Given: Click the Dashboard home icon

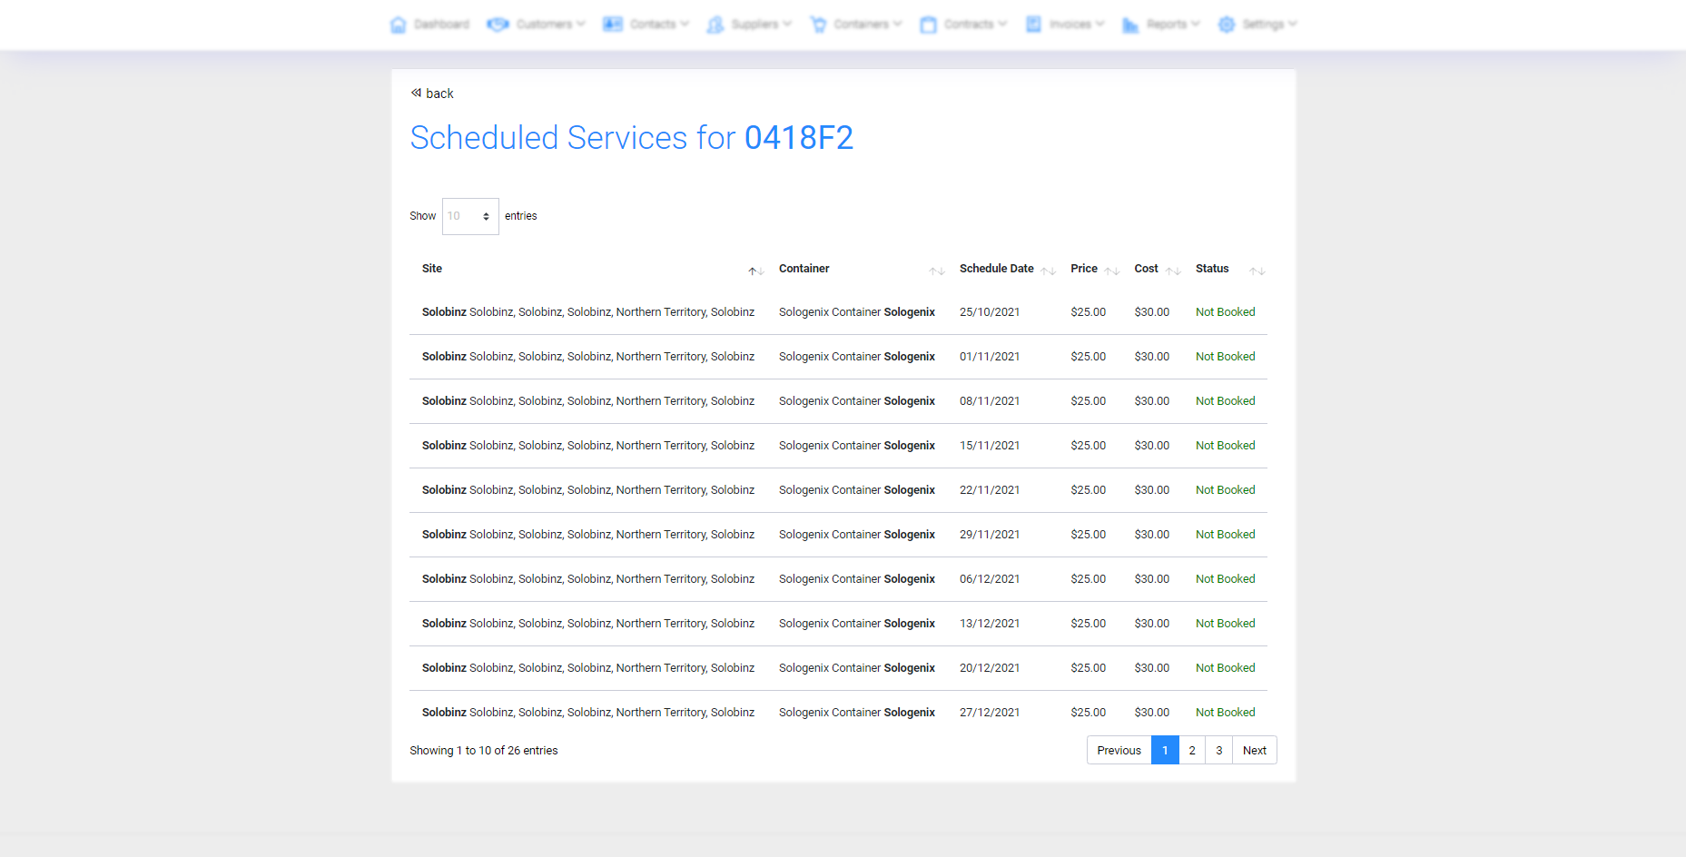Looking at the screenshot, I should [x=398, y=25].
